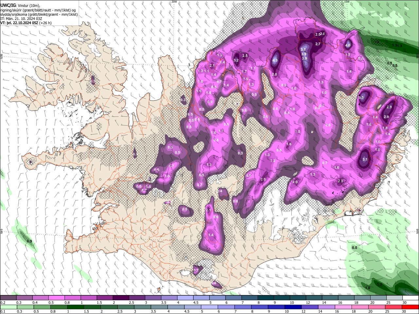
Task: Click the 3.1 snowfall value in the southeast
Action: (365, 160)
